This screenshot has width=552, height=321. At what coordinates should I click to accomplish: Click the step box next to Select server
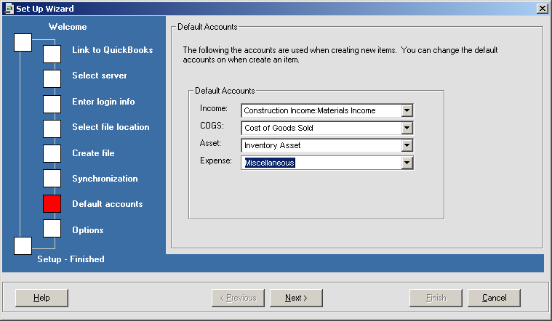point(52,78)
